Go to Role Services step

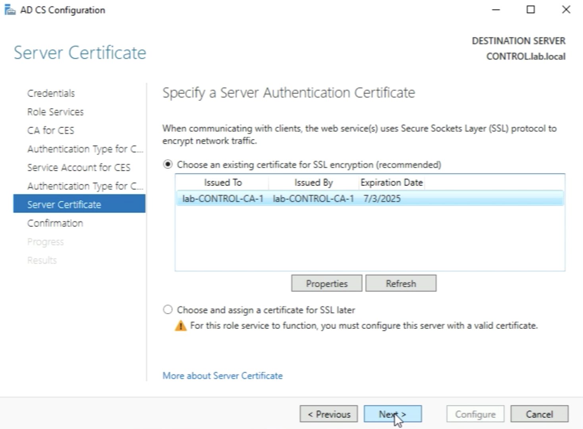pyautogui.click(x=55, y=112)
